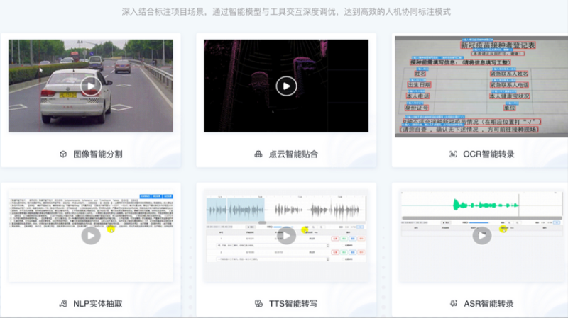Click the icon beside TTS智能转写

(x=258, y=304)
